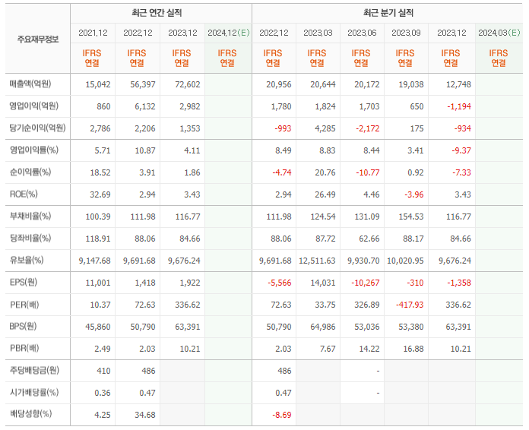Viewport: 529px width, 430px height.
Task: Click the negative net income -2,172
Action: coord(367,128)
